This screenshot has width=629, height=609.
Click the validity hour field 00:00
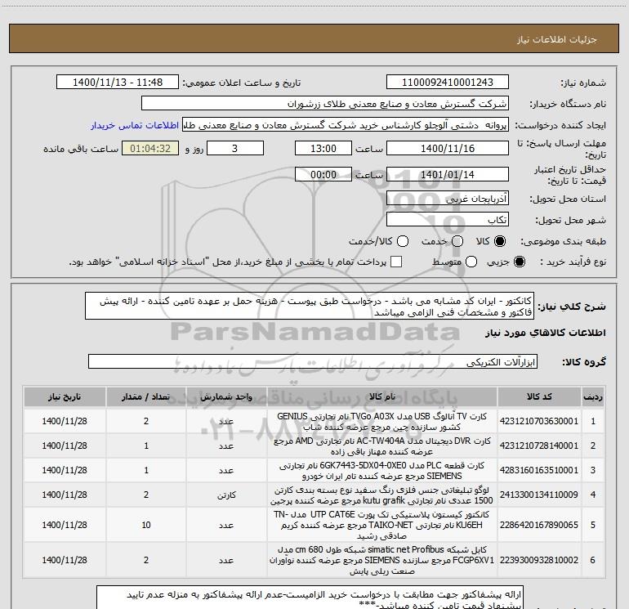click(x=323, y=174)
